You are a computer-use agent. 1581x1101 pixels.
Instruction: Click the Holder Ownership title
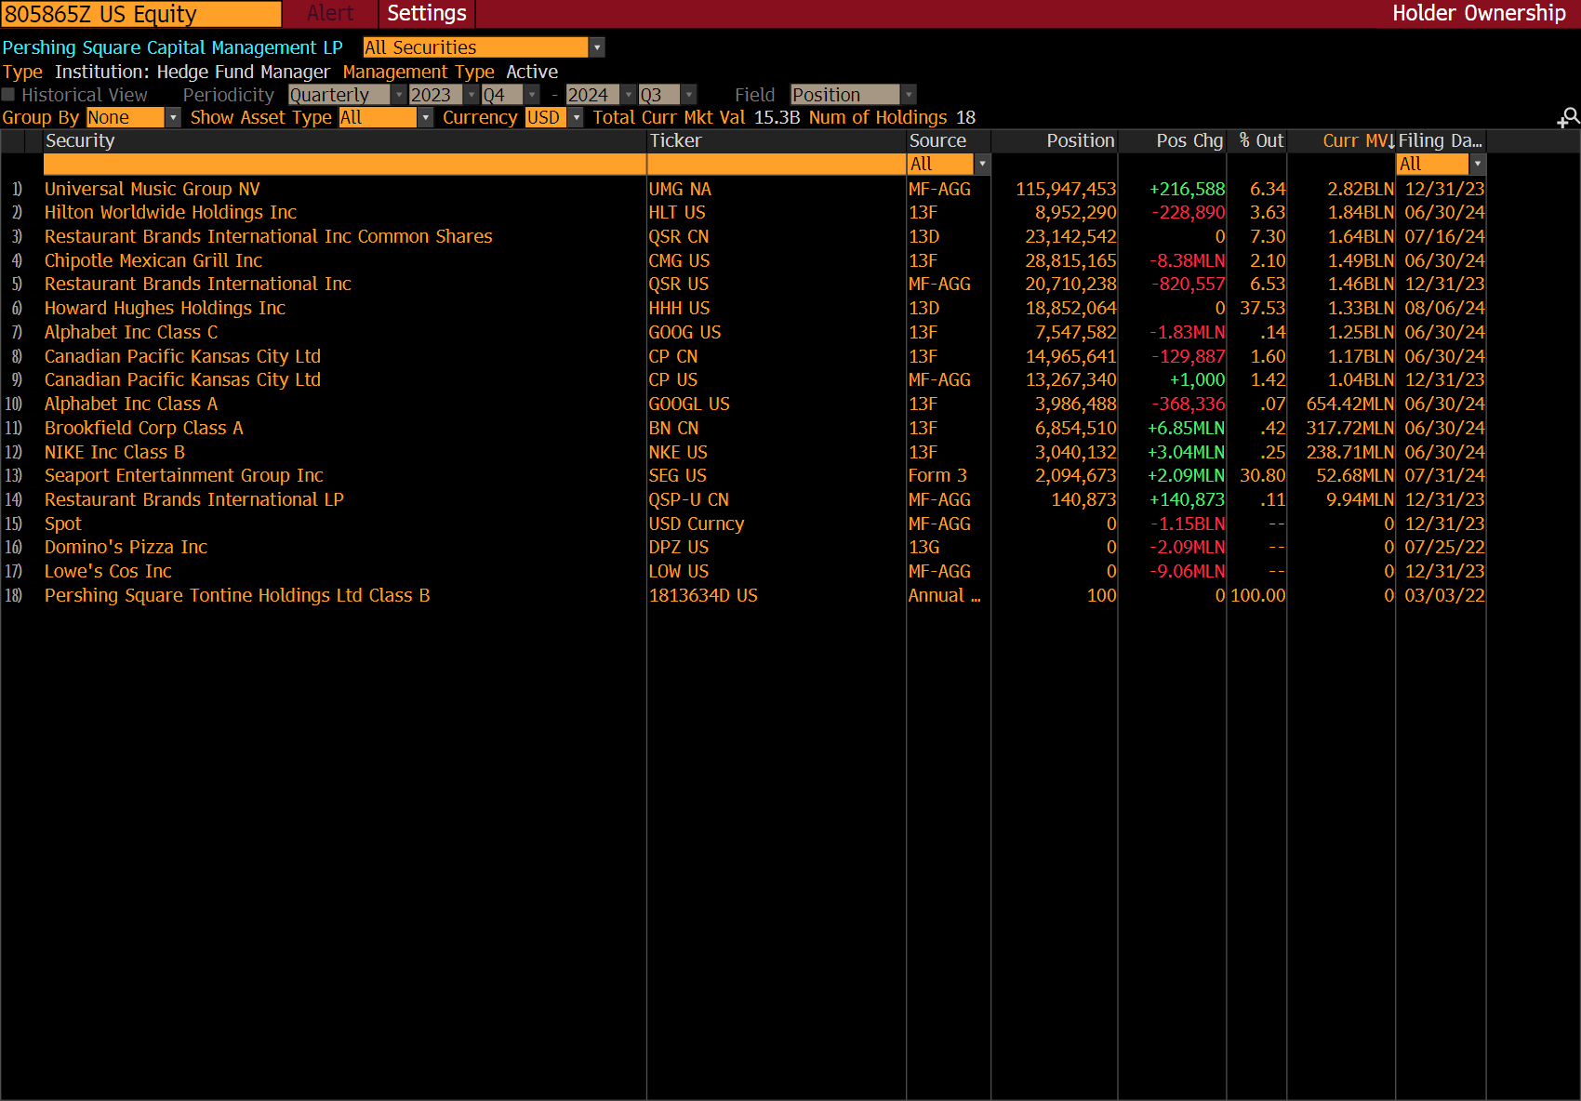click(x=1479, y=13)
